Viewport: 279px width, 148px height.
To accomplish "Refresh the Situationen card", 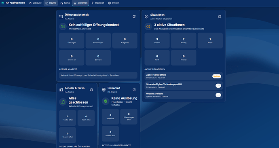I will tap(220, 17).
